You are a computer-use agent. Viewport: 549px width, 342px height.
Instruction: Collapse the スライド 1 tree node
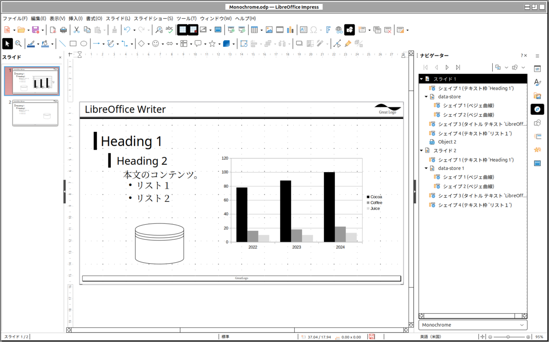click(421, 79)
